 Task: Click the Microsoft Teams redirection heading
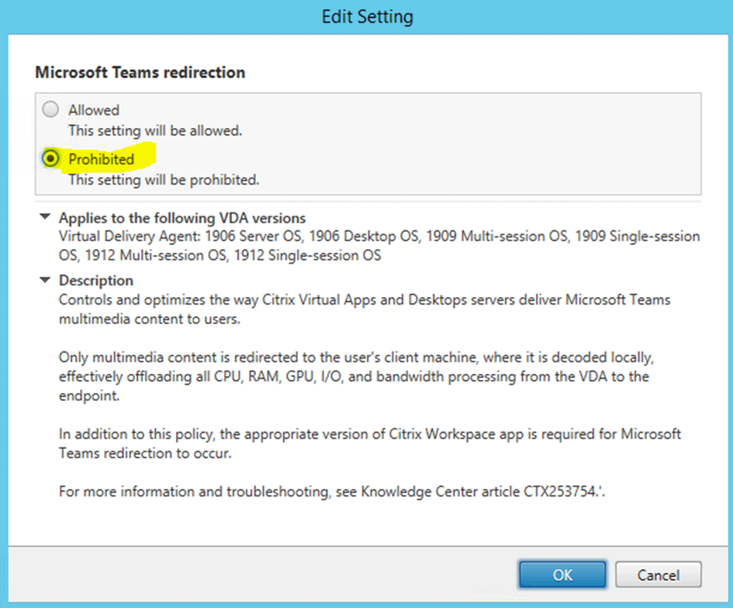click(x=140, y=72)
